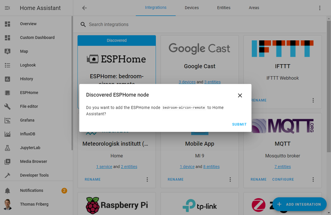Rename the Mobile App integration

(175, 180)
